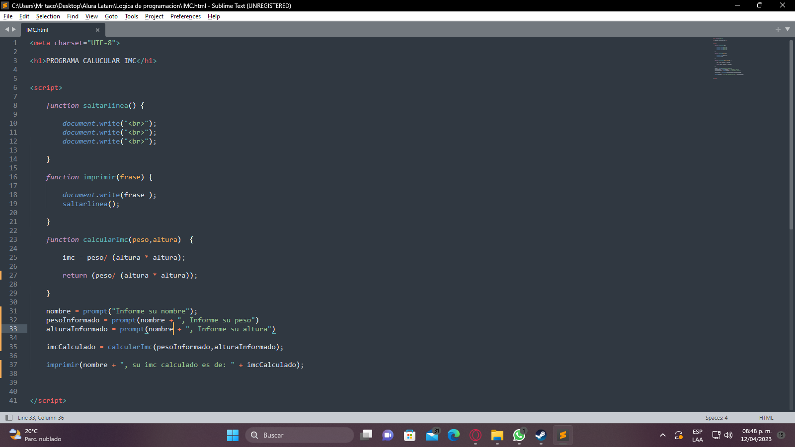Close the IMC.html tab
Image resolution: width=795 pixels, height=447 pixels.
pyautogui.click(x=97, y=30)
